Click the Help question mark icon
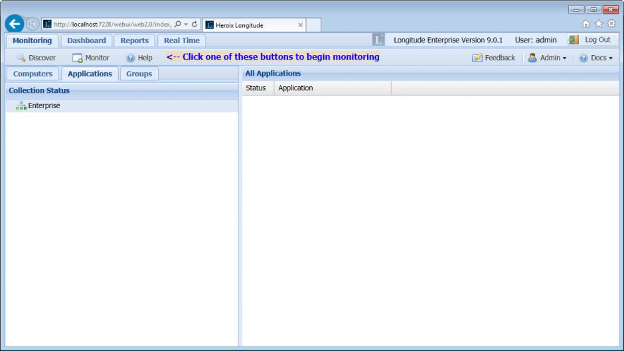 point(131,58)
